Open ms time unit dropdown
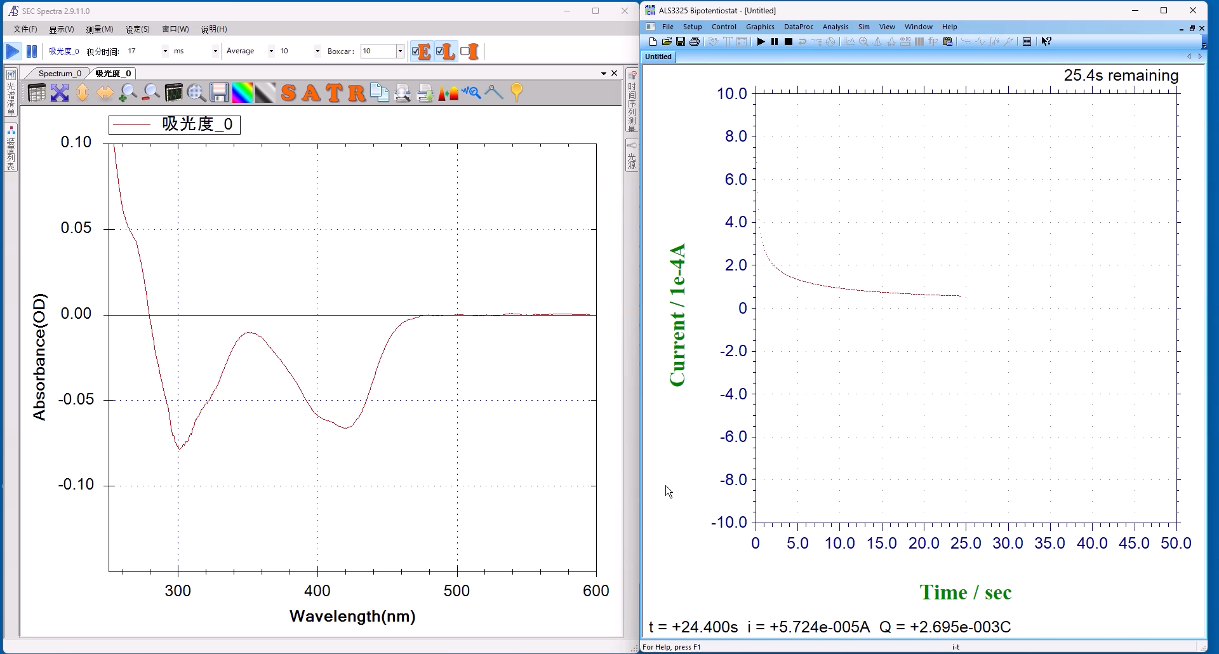 [x=215, y=51]
